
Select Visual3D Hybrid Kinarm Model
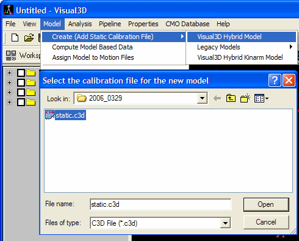pos(242,57)
